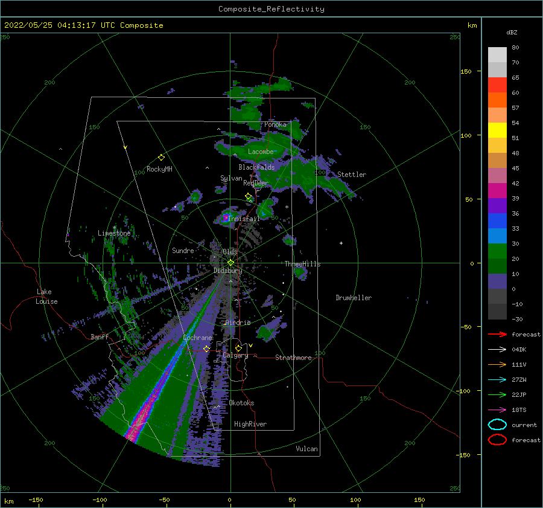
Task: Click the Lake Louise label
Action: pyautogui.click(x=46, y=297)
